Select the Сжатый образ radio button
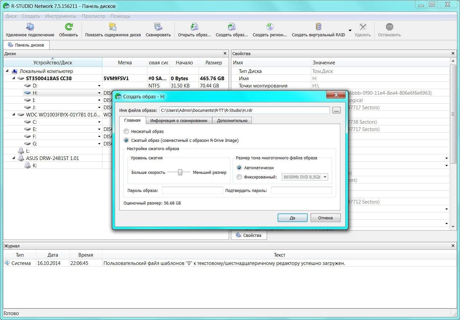460x320 pixels. click(x=126, y=140)
